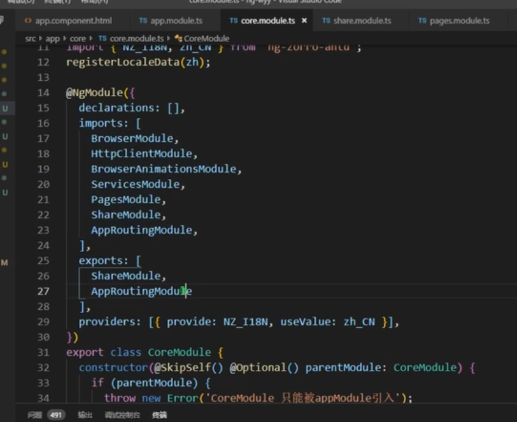Click the constructor keyword on line 32
This screenshot has height=422, width=517.
click(x=113, y=368)
